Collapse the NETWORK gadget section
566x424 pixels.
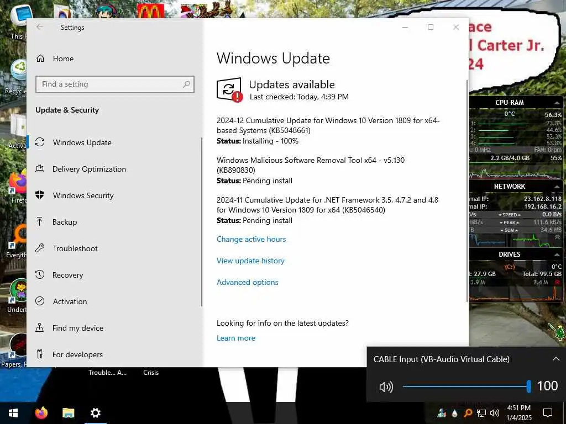tap(557, 187)
